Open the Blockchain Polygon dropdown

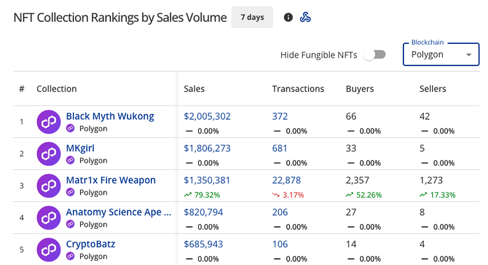(441, 55)
